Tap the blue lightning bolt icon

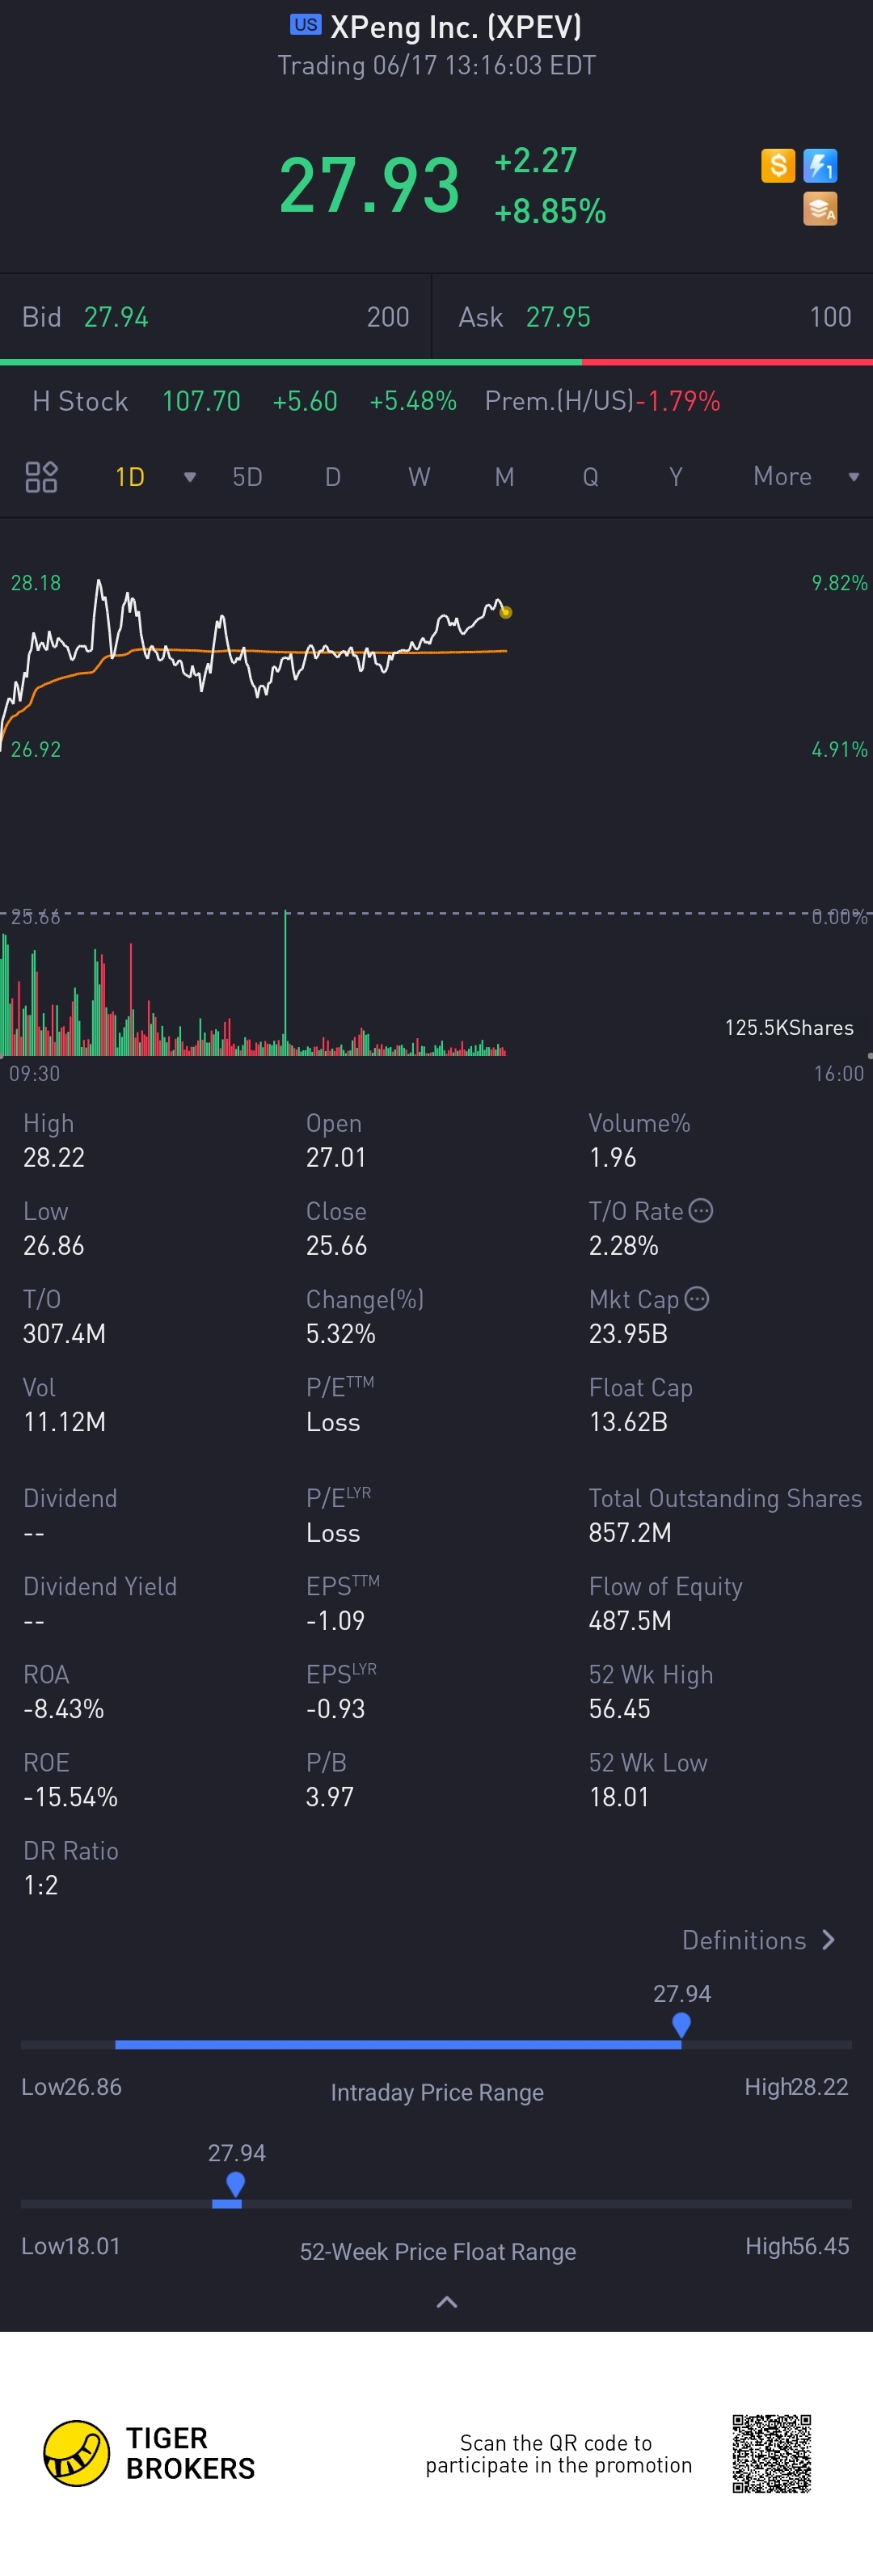click(820, 165)
